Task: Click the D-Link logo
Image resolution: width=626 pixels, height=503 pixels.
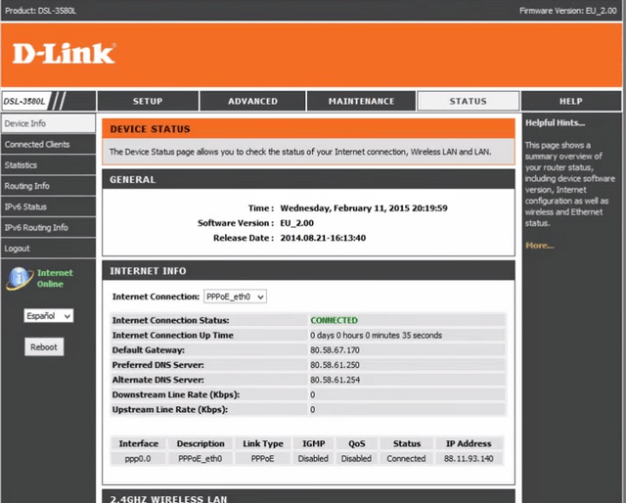Action: [64, 54]
